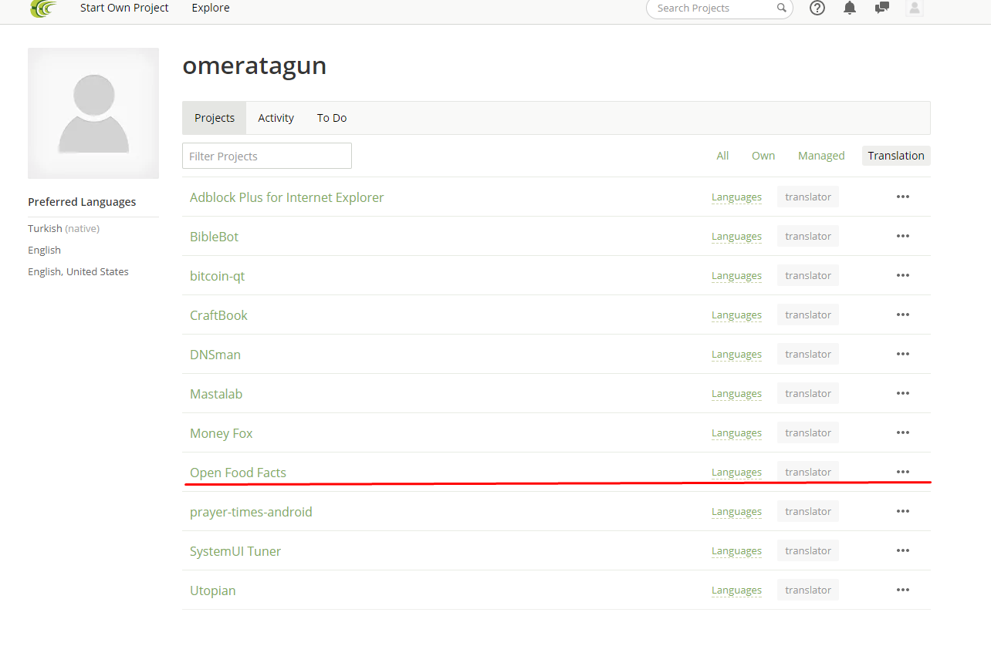The image size is (991, 646).
Task: Open more options for CraftBook project
Action: pos(903,315)
